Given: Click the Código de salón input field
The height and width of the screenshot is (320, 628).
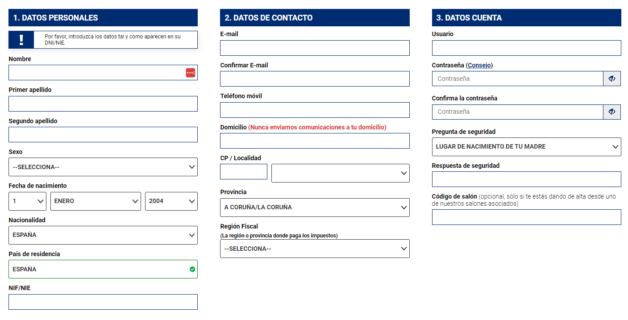Looking at the screenshot, I should point(526,217).
